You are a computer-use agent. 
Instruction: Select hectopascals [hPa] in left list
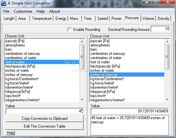coord(42,66)
